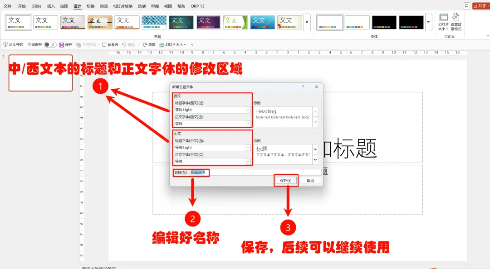The height and width of the screenshot is (269, 490).
Task: Open the 文件 menu tab
Action: (x=8, y=6)
